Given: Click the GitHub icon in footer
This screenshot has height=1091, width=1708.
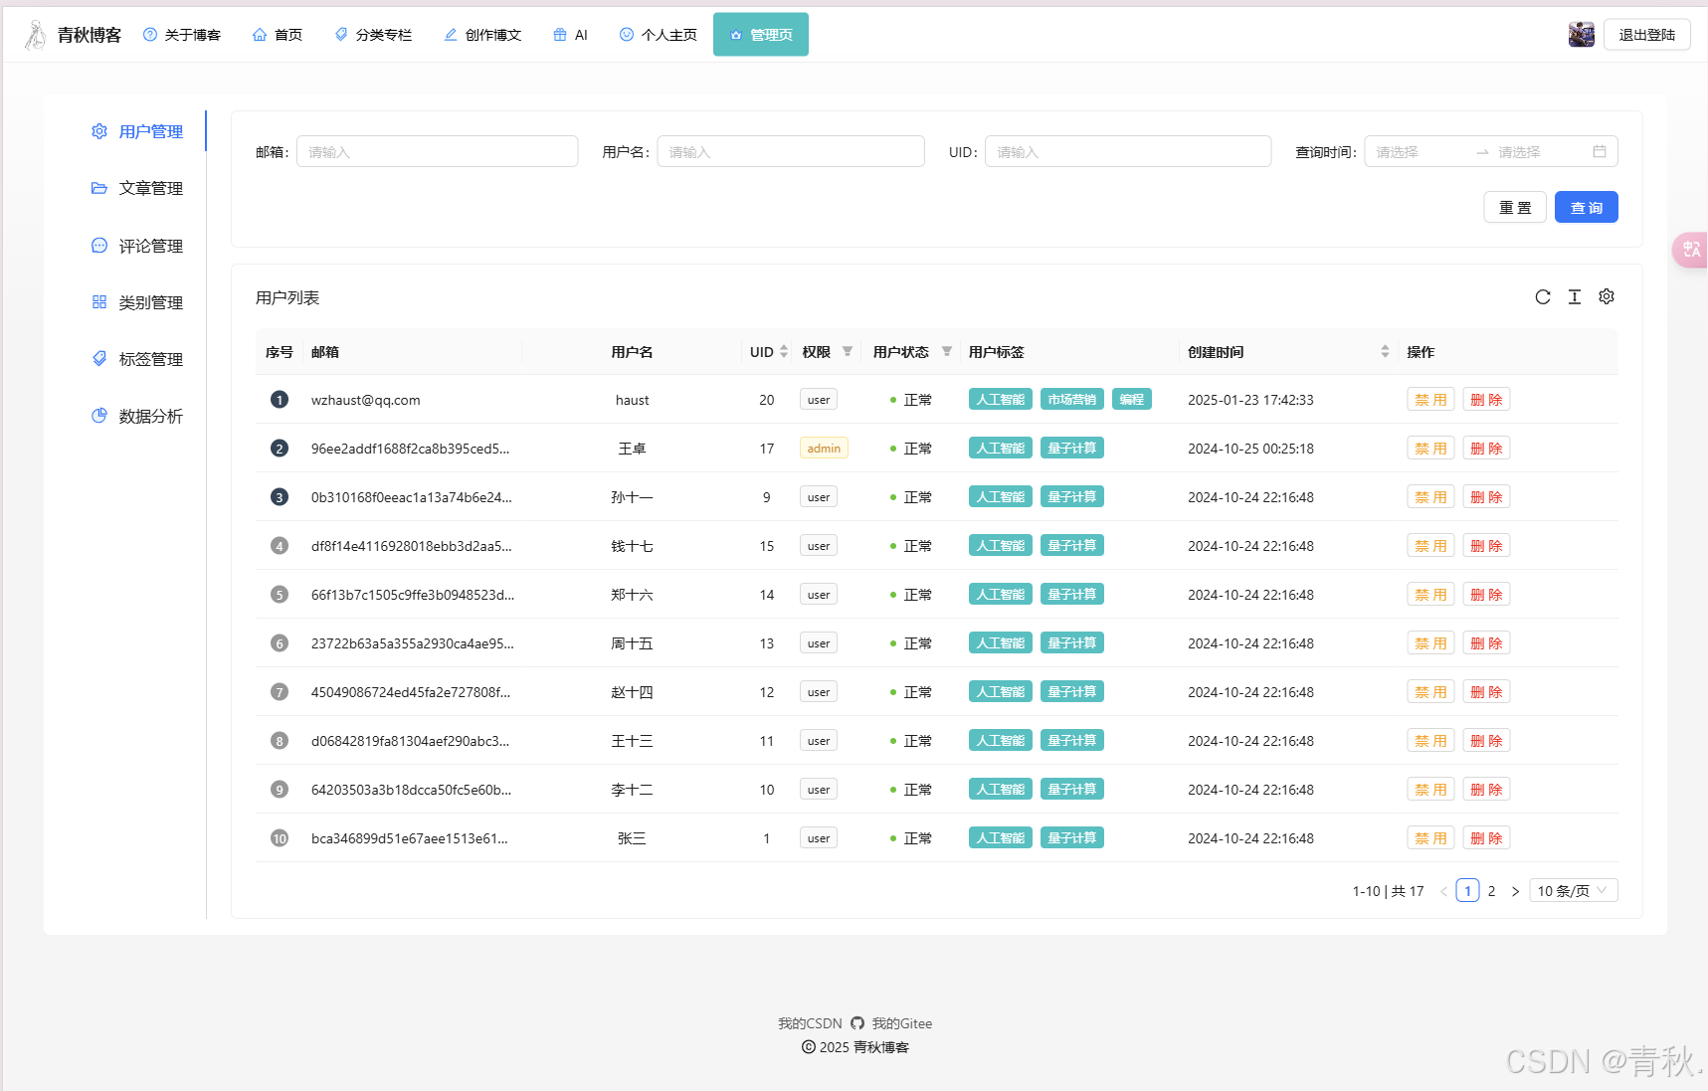Looking at the screenshot, I should point(856,1023).
